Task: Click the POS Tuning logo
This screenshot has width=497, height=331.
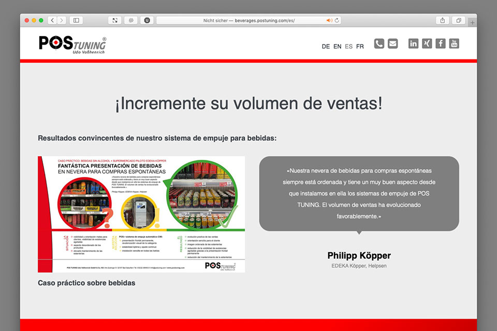Action: tap(72, 44)
